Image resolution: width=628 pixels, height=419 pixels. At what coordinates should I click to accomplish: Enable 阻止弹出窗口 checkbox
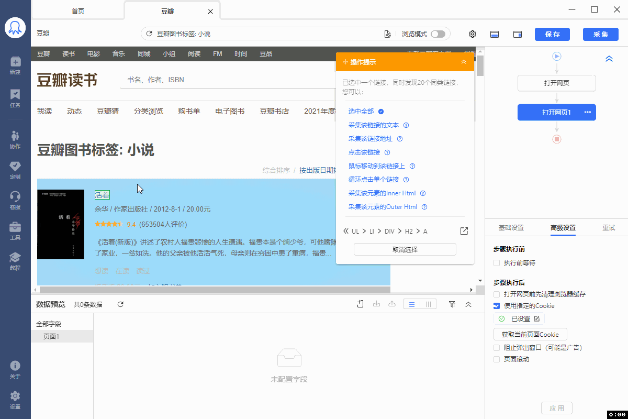[497, 348]
